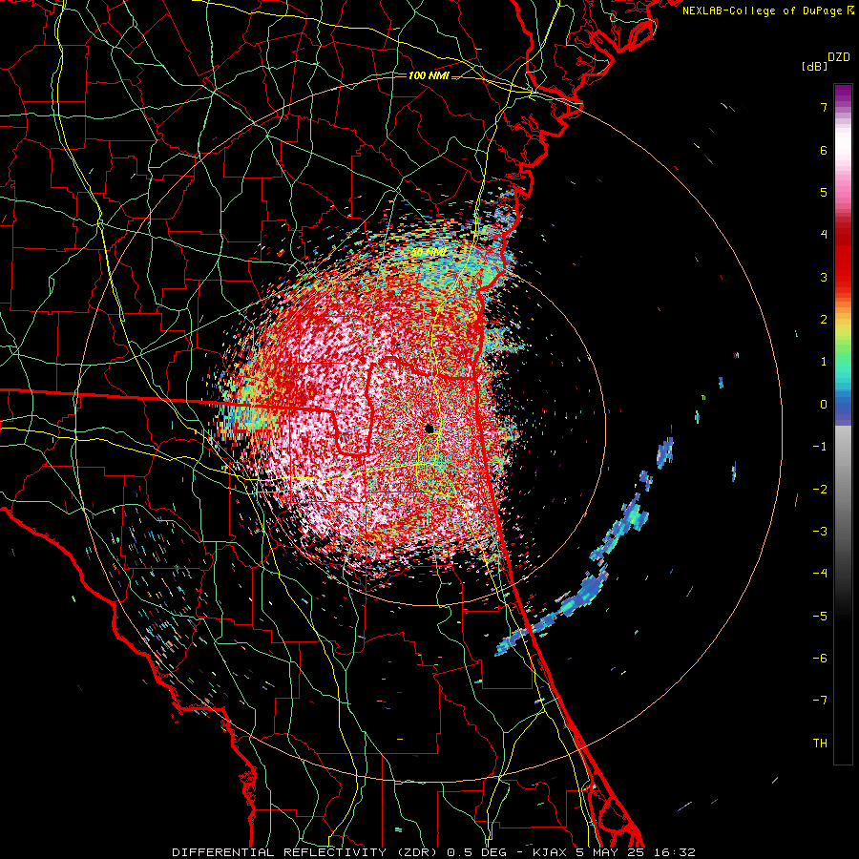Click the positive 6 legend value
This screenshot has width=859, height=859.
click(x=824, y=150)
